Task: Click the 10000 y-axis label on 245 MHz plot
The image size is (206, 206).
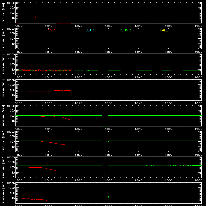Action: coord(11,3)
